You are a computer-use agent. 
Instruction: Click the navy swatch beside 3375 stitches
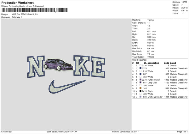point(140,68)
